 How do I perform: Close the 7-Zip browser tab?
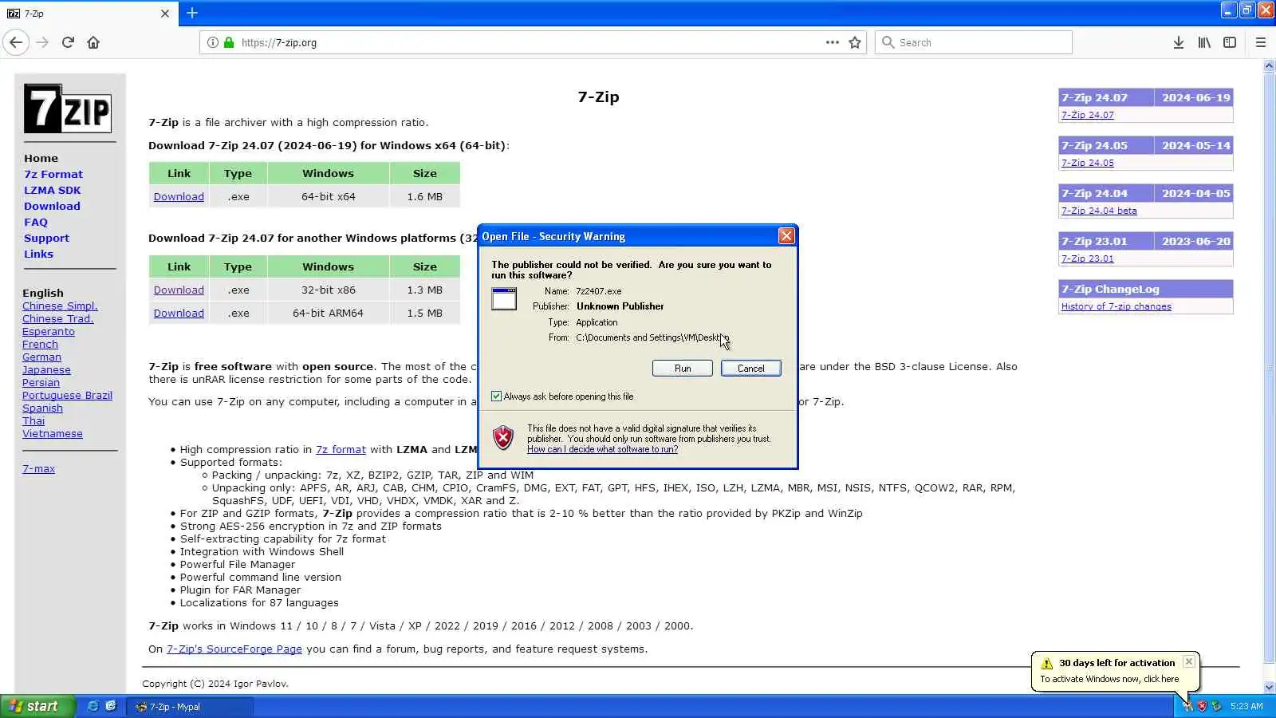[165, 14]
